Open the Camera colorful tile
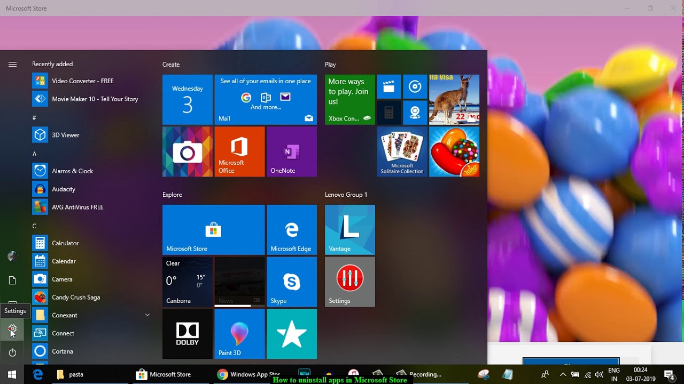684x384 pixels. (x=188, y=151)
